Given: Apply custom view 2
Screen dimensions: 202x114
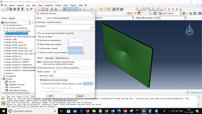Looking at the screenshot, I should coord(169,9).
